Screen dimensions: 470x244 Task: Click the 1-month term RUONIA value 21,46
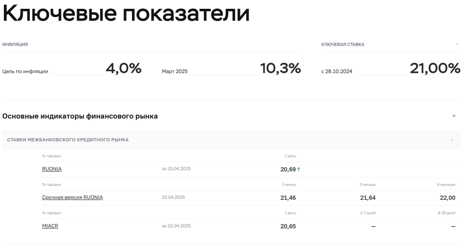(x=288, y=198)
